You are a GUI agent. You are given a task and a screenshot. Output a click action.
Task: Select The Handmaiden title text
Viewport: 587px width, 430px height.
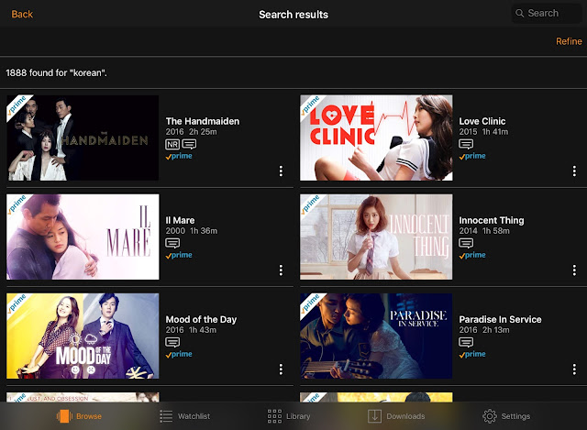pyautogui.click(x=203, y=121)
